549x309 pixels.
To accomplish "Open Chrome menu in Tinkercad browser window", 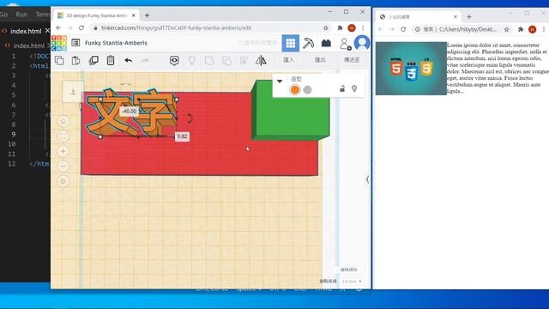I will tap(363, 27).
